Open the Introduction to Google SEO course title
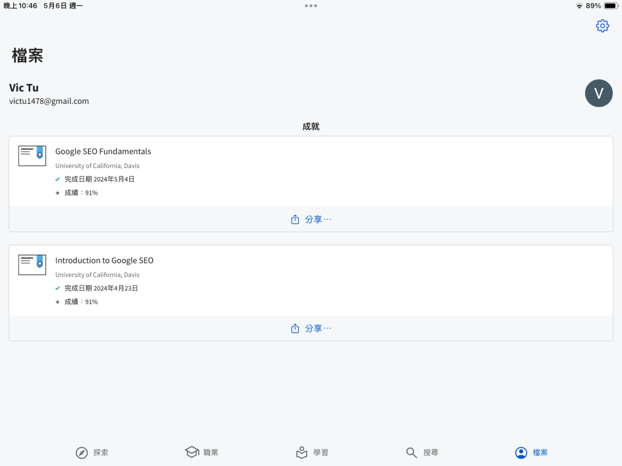The width and height of the screenshot is (622, 466). point(104,260)
